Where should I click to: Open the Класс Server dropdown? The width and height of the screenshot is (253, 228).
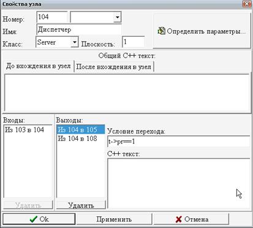point(75,42)
